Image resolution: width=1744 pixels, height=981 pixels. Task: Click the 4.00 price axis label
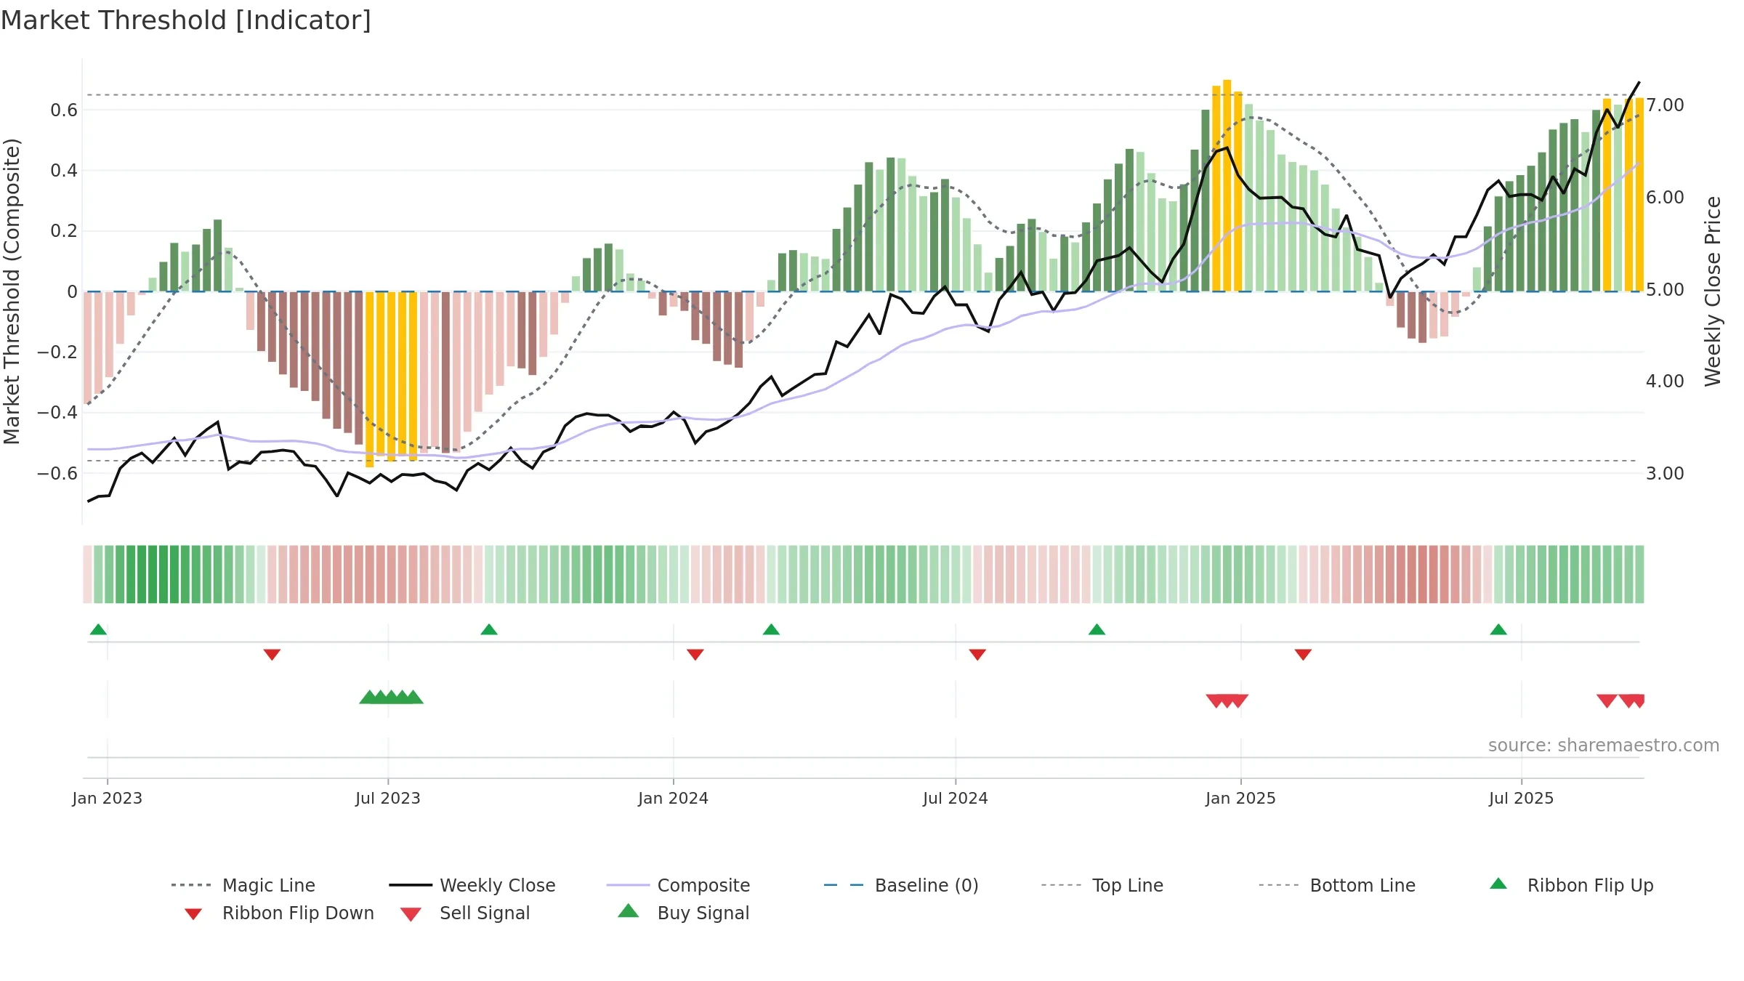coord(1665,381)
